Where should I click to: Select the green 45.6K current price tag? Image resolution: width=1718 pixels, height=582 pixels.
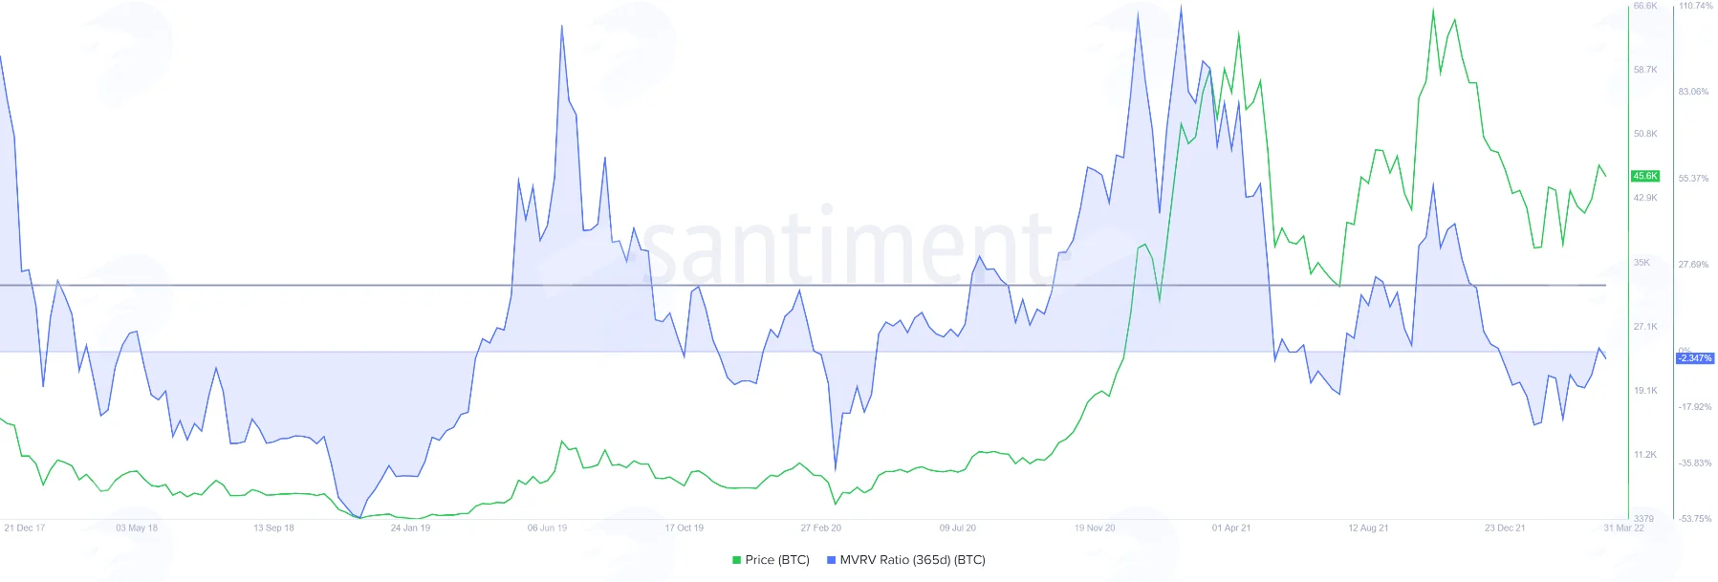pos(1645,176)
